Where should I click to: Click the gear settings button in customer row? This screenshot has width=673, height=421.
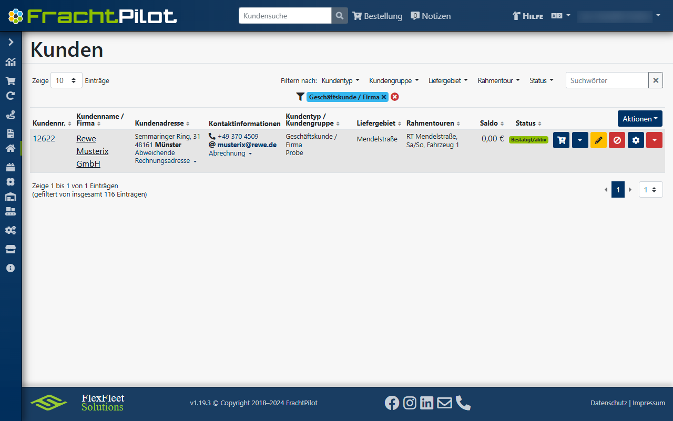636,140
